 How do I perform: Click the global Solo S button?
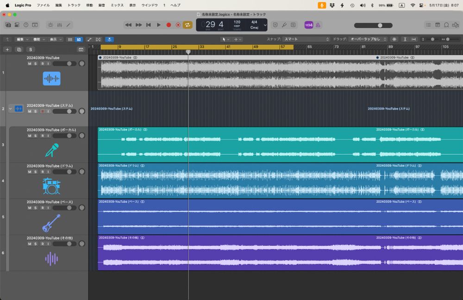(x=31, y=50)
